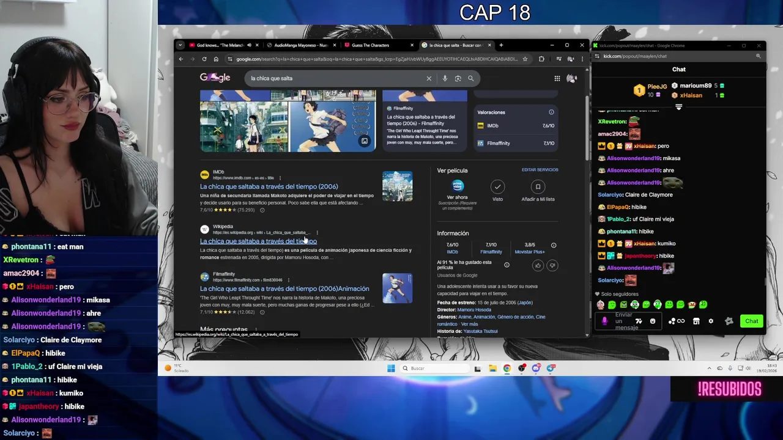The height and width of the screenshot is (440, 783).
Task: Click the Filmaffinity result poster thumbnail
Action: point(398,288)
